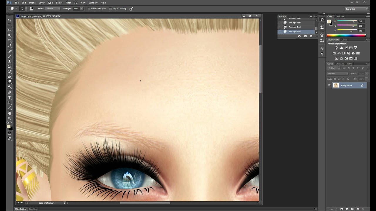
Task: Delete current history state with trash icon
Action: point(311,36)
